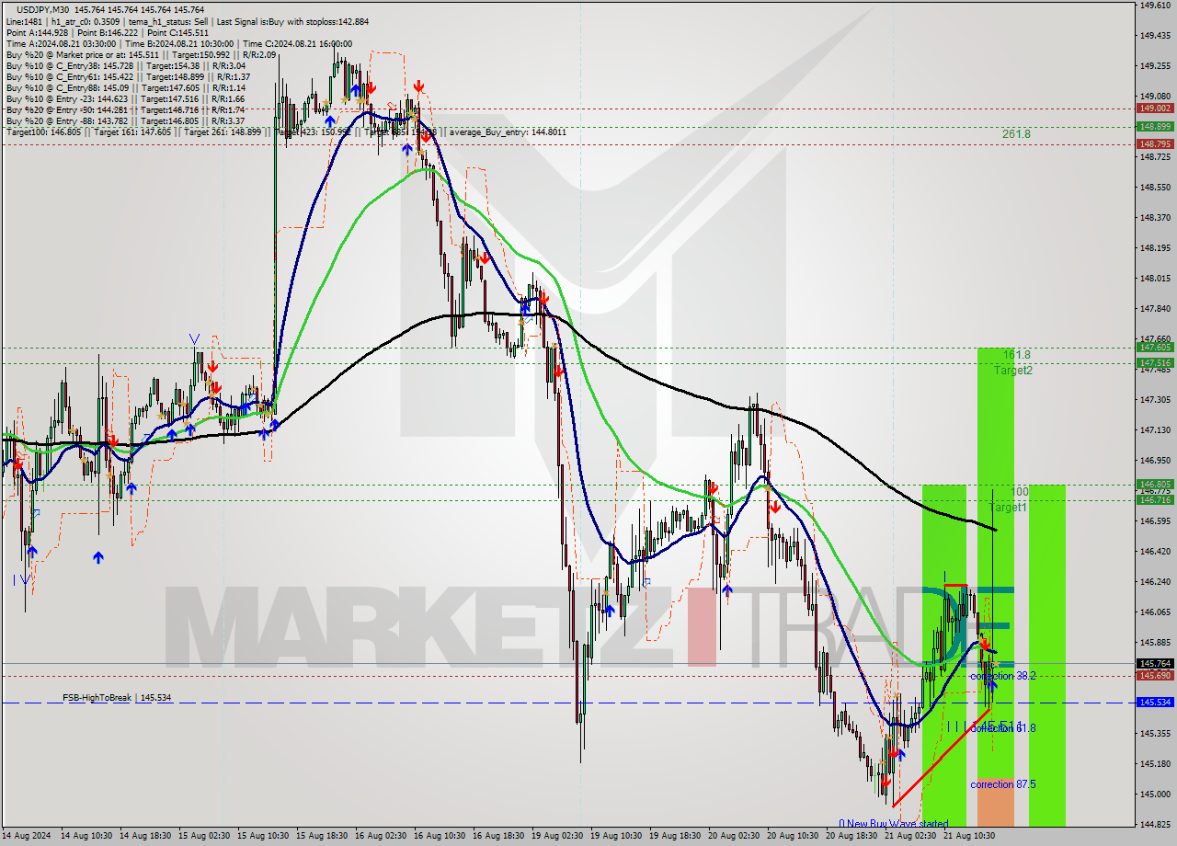
Task: Click the '0 New Buy Wave started' label
Action: pyautogui.click(x=893, y=824)
